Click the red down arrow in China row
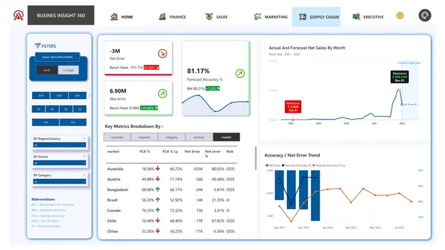Viewport: 445px width, 250px height. coord(157,231)
